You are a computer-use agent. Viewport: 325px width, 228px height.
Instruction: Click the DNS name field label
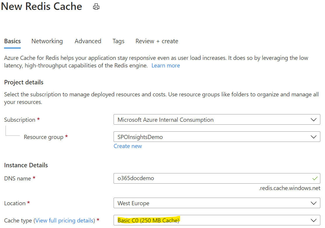(x=18, y=178)
